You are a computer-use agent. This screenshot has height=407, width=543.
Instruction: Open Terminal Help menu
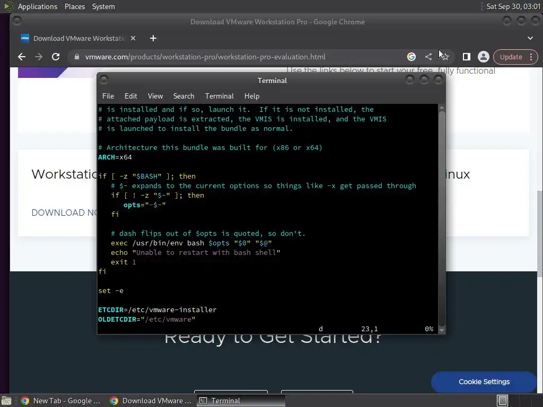pyautogui.click(x=252, y=96)
